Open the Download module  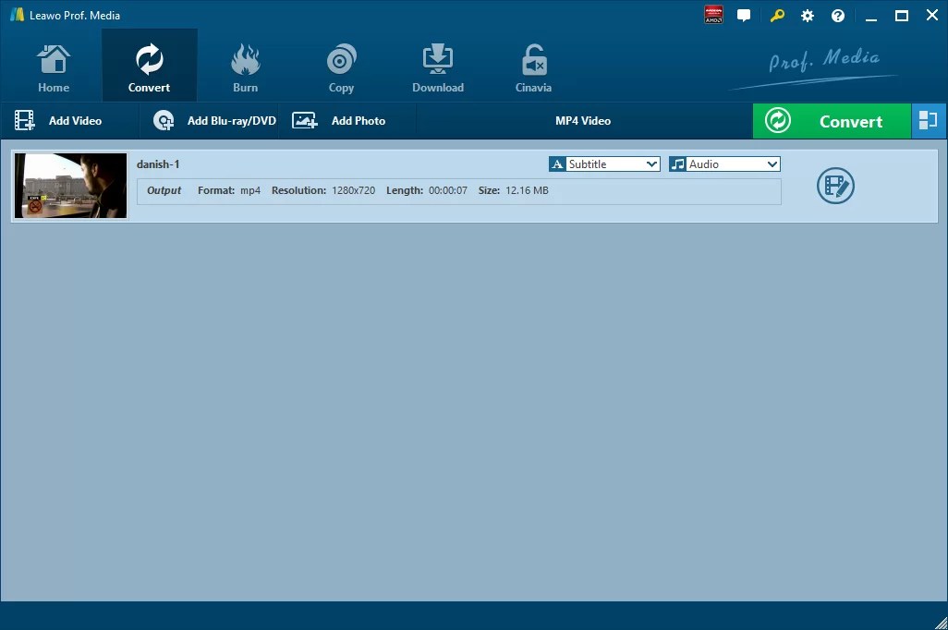click(x=437, y=57)
